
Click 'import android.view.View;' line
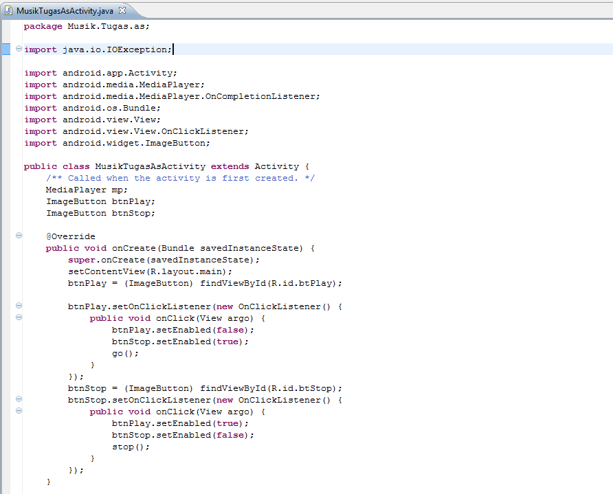coord(92,120)
